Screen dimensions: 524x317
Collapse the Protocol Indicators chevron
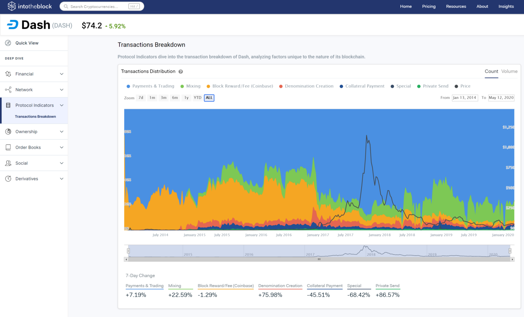coord(62,106)
